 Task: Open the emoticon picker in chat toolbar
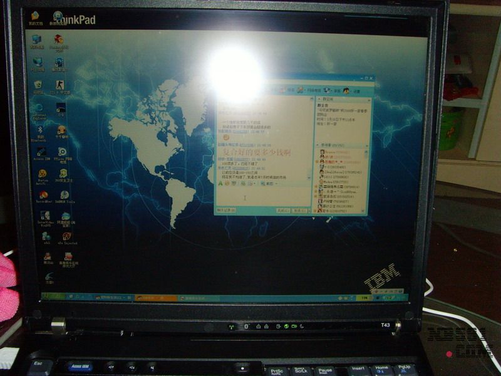tap(227, 184)
